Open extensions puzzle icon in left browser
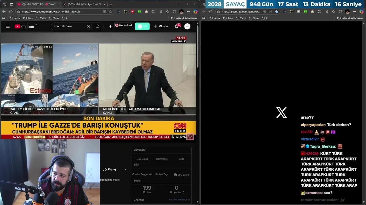 pyautogui.click(x=153, y=12)
